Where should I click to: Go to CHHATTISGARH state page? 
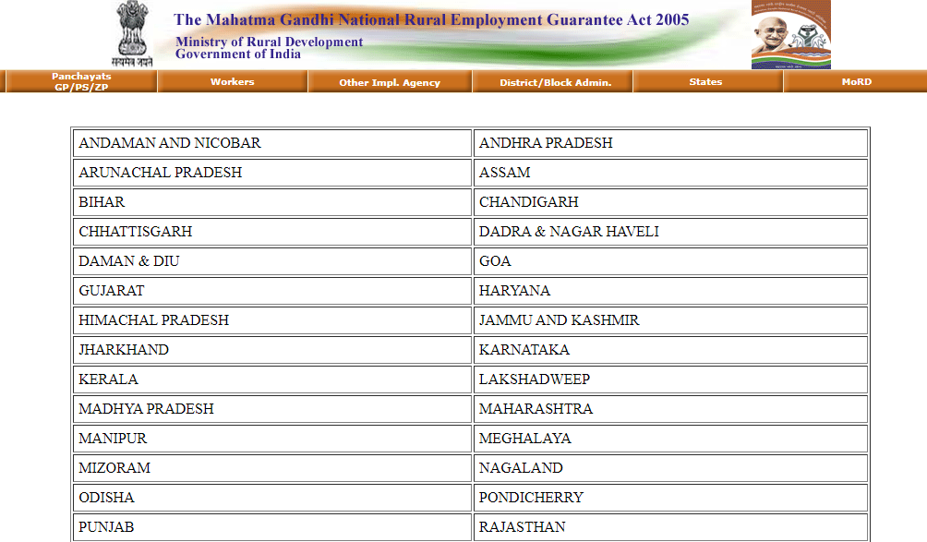point(136,232)
